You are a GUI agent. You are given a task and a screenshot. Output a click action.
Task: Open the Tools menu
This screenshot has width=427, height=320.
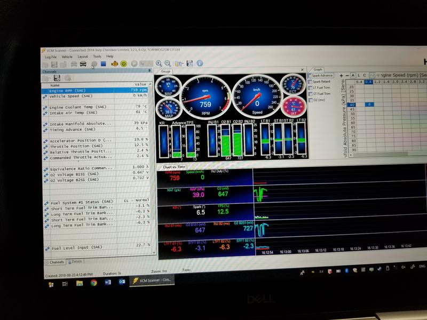[97, 57]
